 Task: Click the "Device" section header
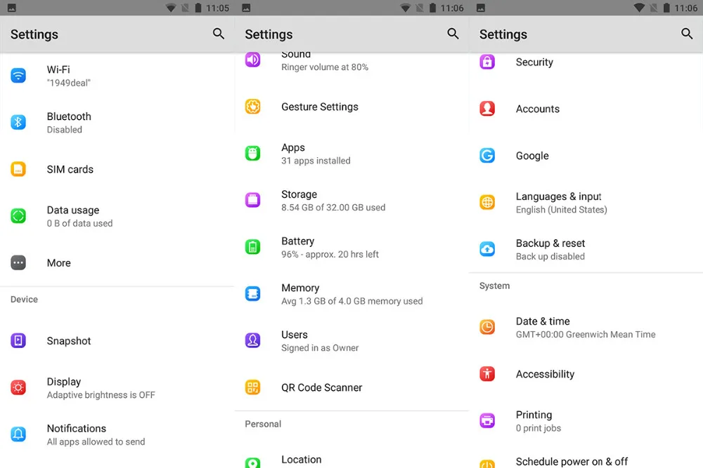coord(24,300)
